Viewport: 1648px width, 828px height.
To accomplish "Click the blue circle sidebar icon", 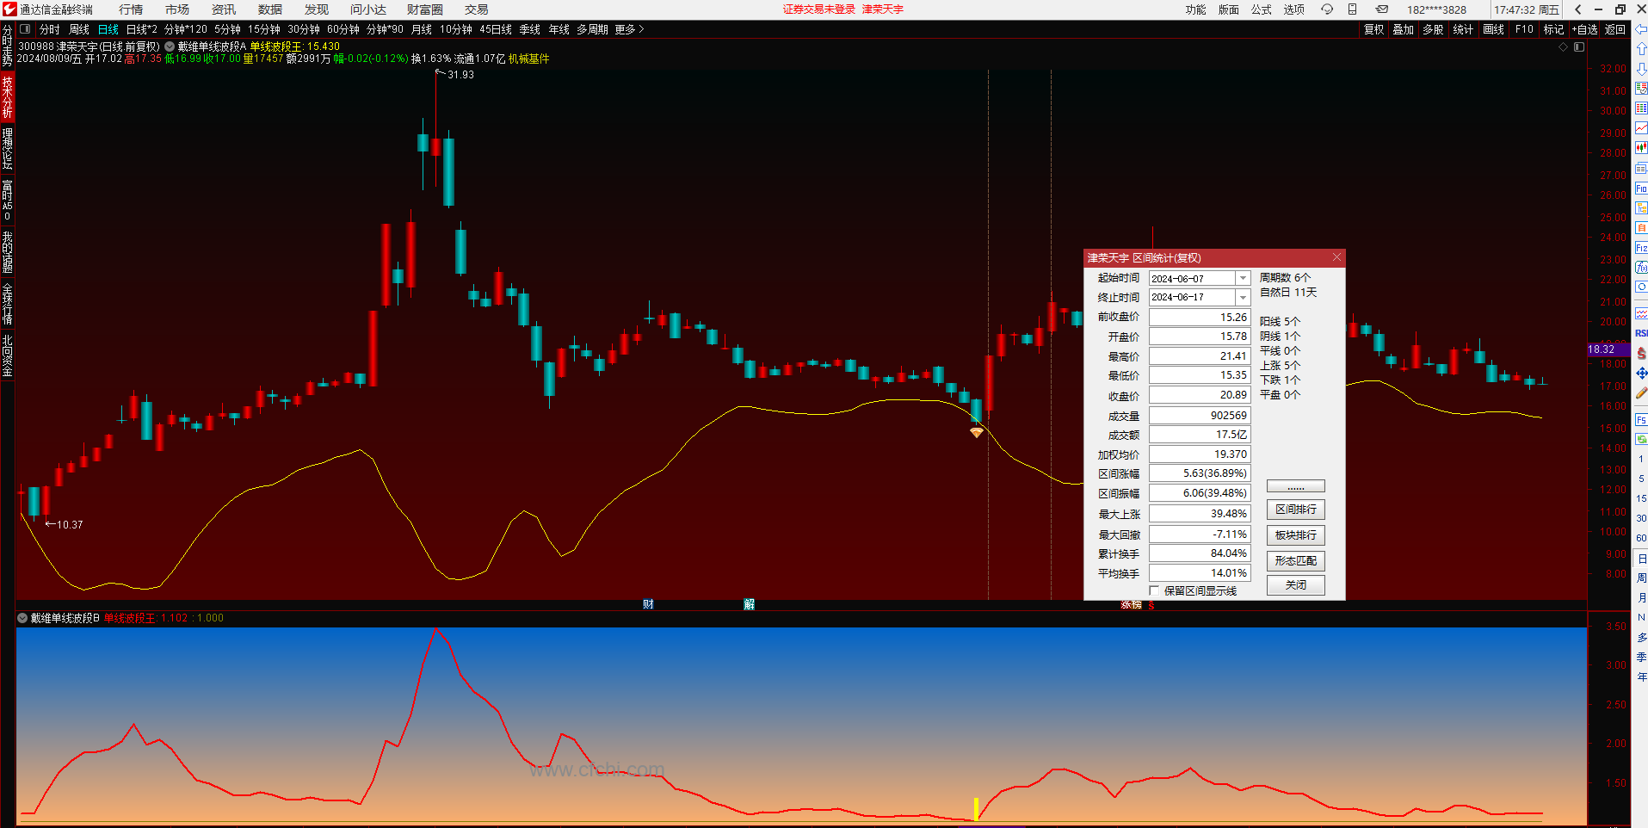I will [x=1641, y=287].
